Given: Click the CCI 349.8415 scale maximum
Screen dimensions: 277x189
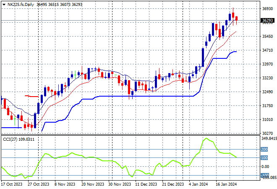Looking at the screenshot, I should [x=269, y=139].
